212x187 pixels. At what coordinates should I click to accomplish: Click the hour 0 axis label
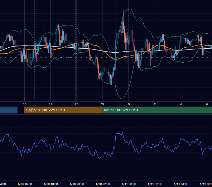coord(129,104)
